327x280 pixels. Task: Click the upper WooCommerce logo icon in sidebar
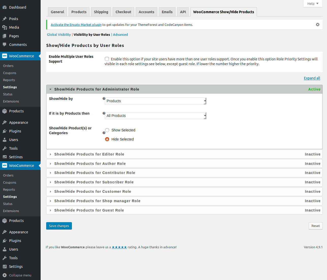pos(5,56)
